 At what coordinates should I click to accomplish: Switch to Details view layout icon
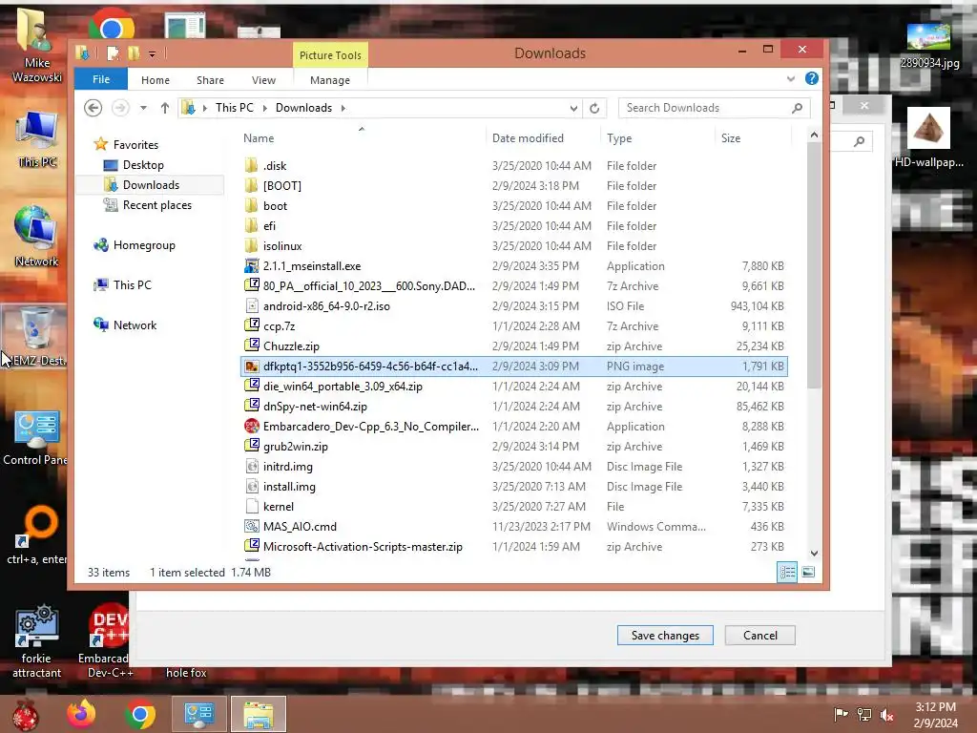[787, 572]
